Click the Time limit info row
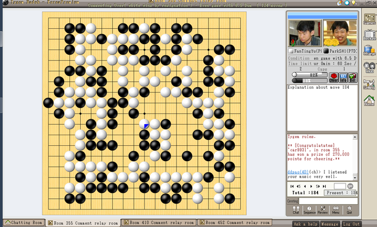 click(x=322, y=64)
